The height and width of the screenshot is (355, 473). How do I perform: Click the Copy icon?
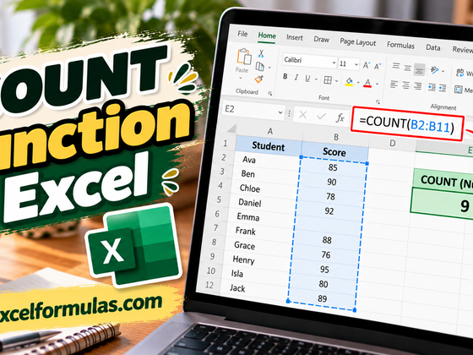tap(260, 66)
